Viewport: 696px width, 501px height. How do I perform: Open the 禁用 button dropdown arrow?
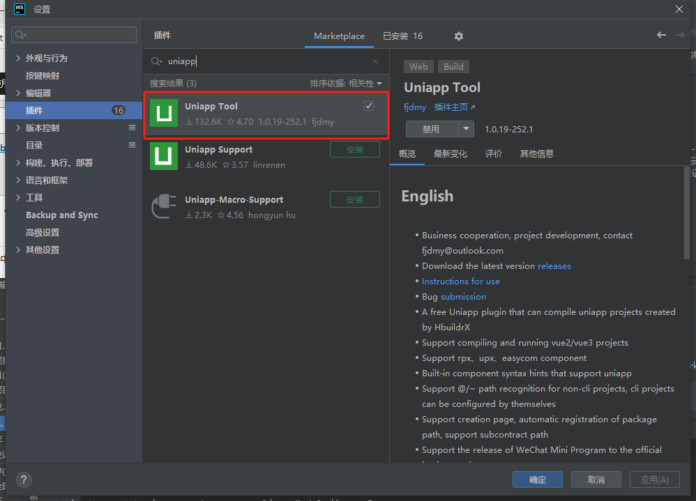[466, 129]
